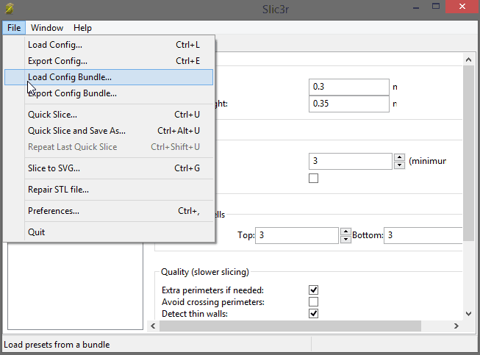
Task: Disable Extra perimeters if needed
Action: pos(314,290)
